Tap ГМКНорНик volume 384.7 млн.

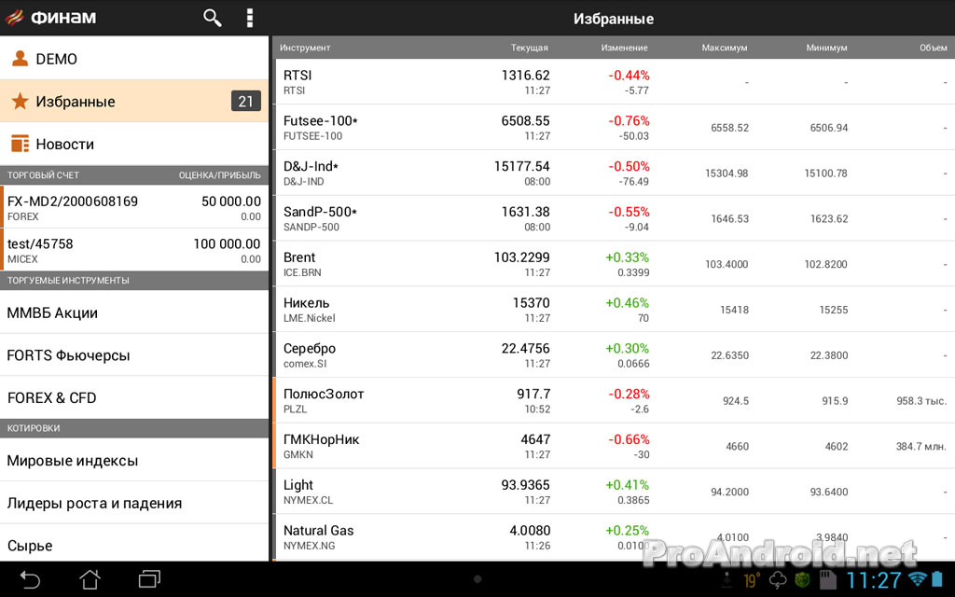point(921,447)
